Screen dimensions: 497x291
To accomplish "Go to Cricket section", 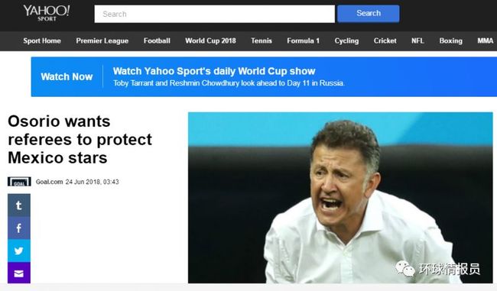I will coord(385,40).
